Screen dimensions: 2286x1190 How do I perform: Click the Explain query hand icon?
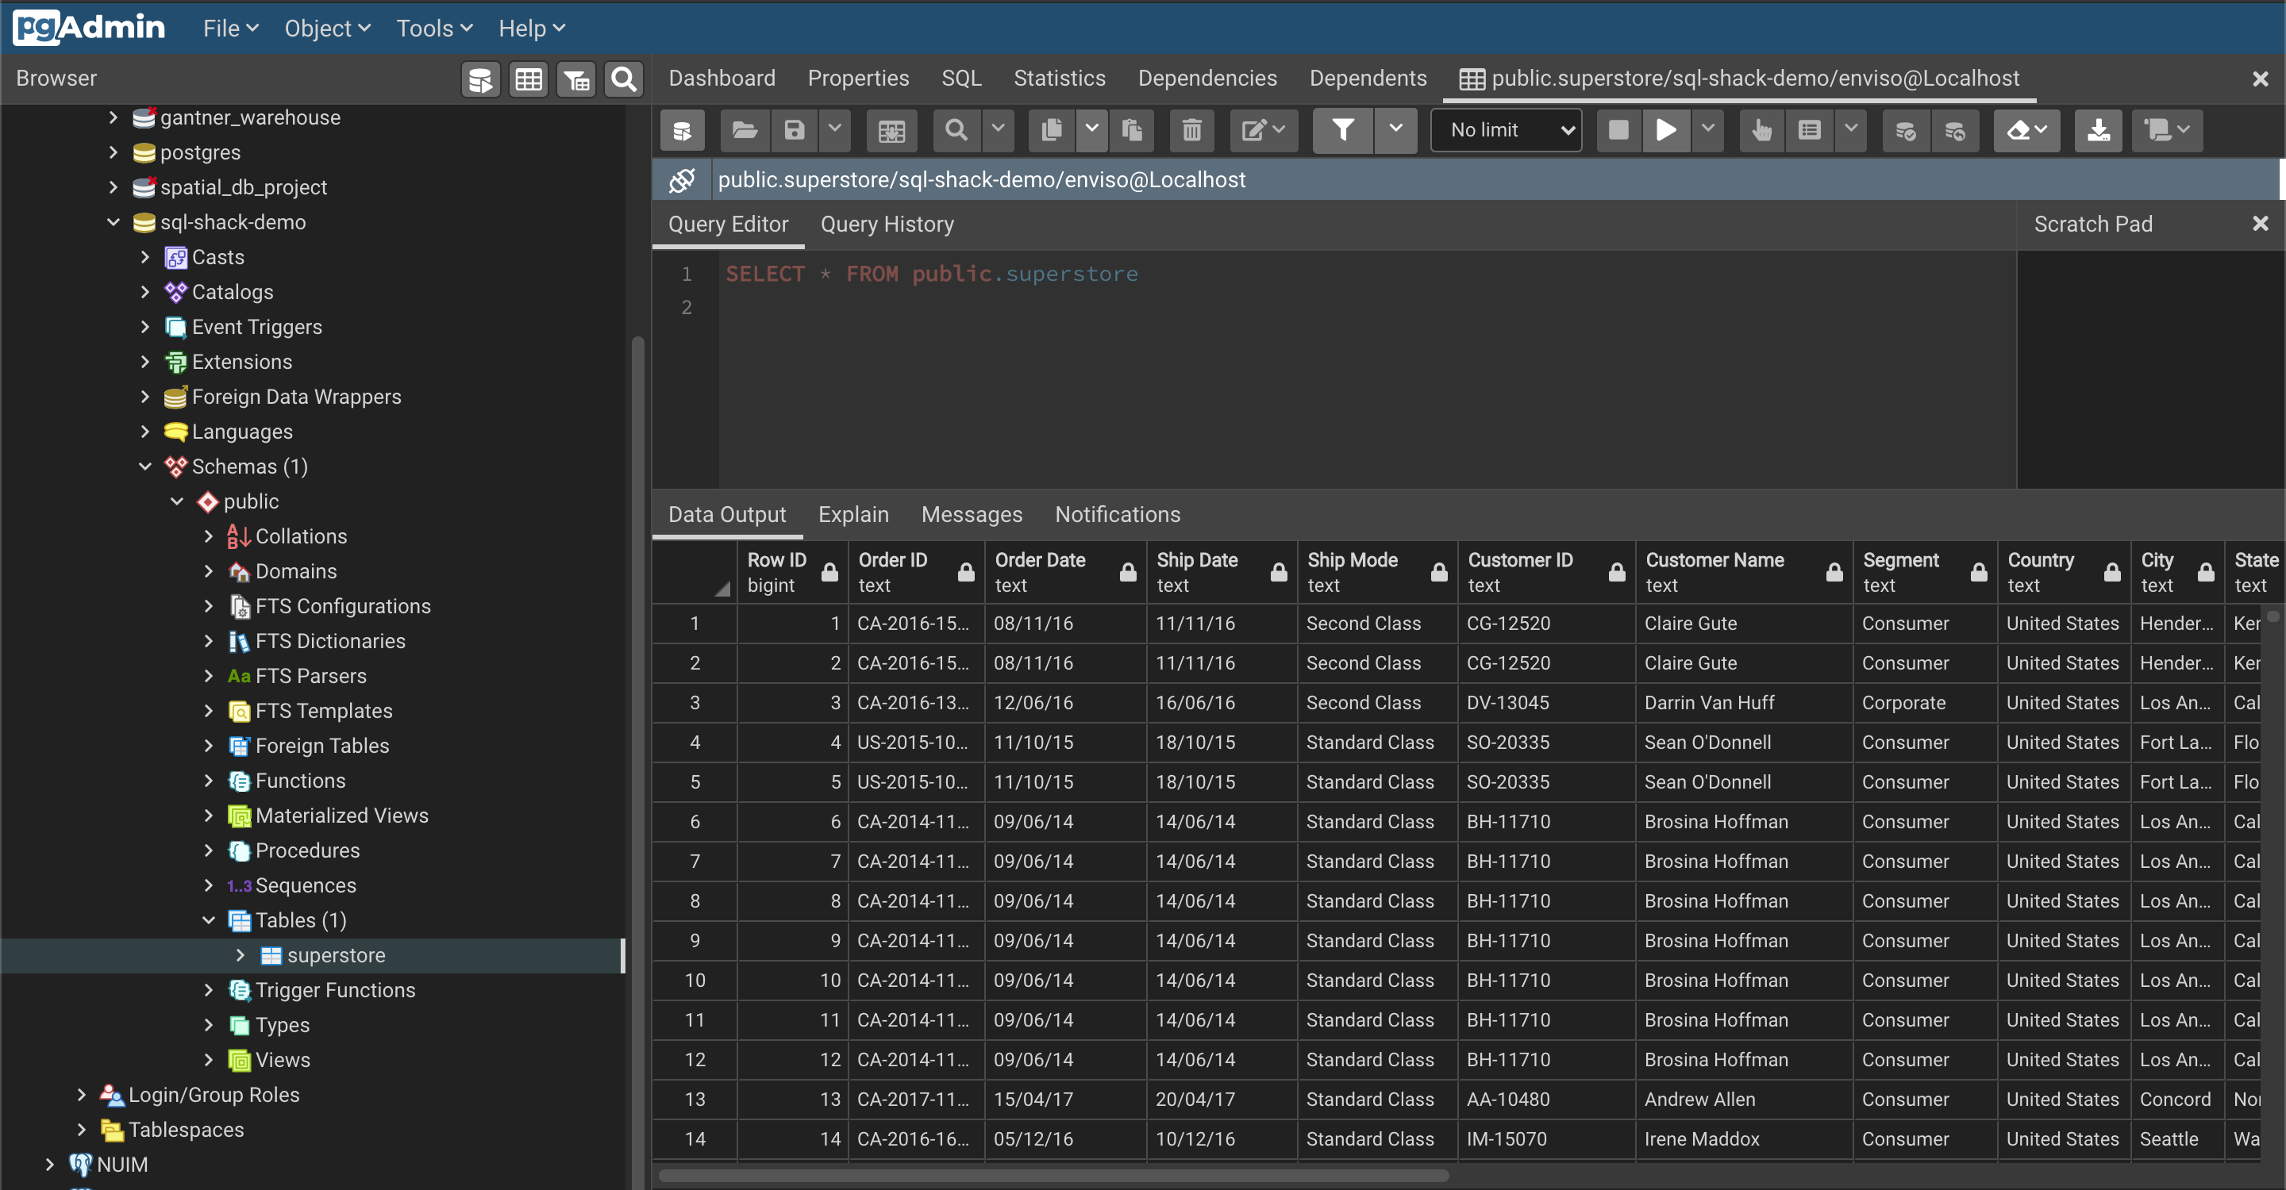click(x=1761, y=130)
